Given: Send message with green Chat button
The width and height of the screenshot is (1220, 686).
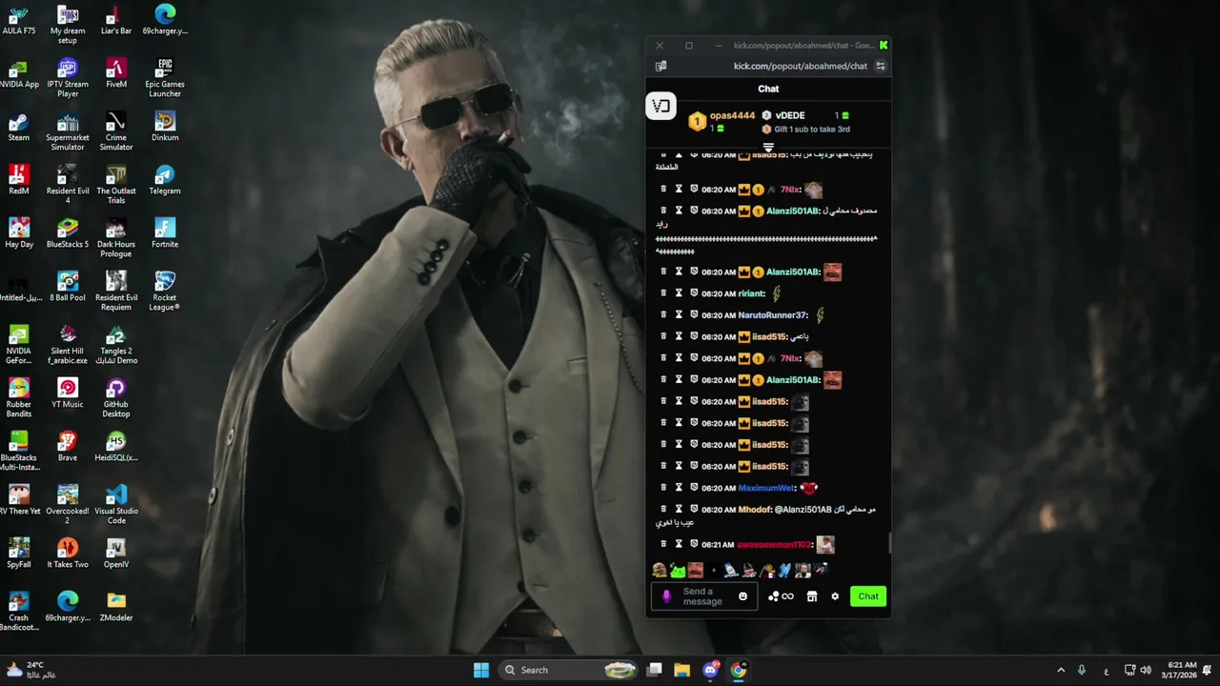Looking at the screenshot, I should [868, 596].
